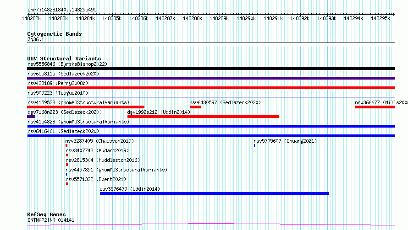Click the red nsv428189 variant bar

211,88
